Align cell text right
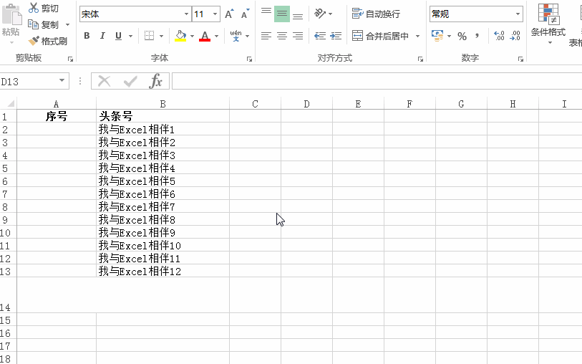This screenshot has width=582, height=364. pyautogui.click(x=298, y=36)
